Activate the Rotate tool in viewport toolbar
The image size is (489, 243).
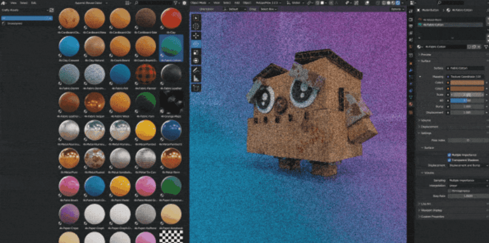[x=197, y=44]
